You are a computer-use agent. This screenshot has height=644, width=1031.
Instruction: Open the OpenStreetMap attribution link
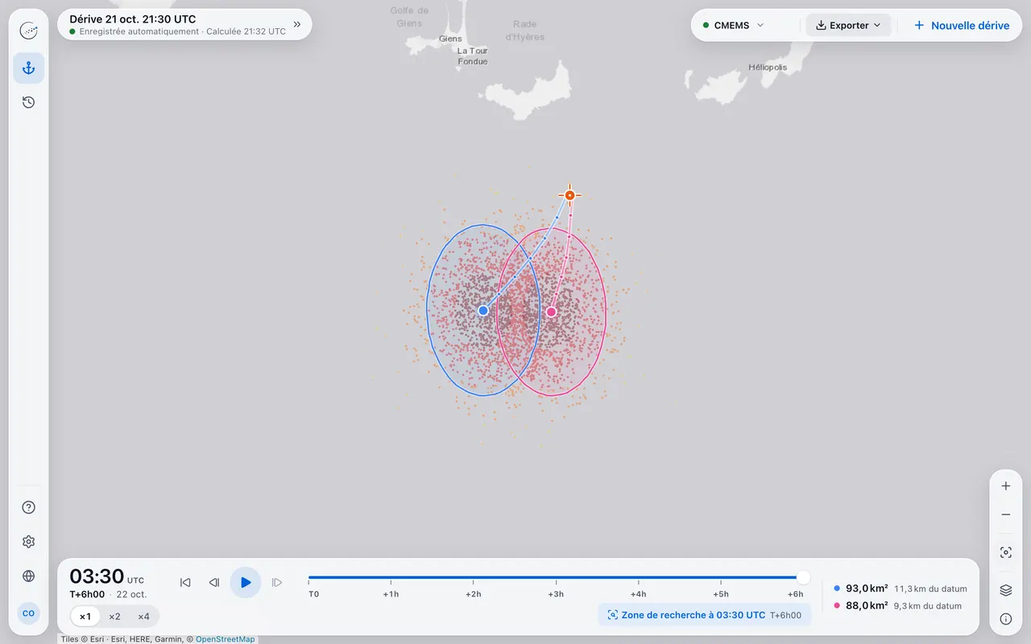(225, 639)
